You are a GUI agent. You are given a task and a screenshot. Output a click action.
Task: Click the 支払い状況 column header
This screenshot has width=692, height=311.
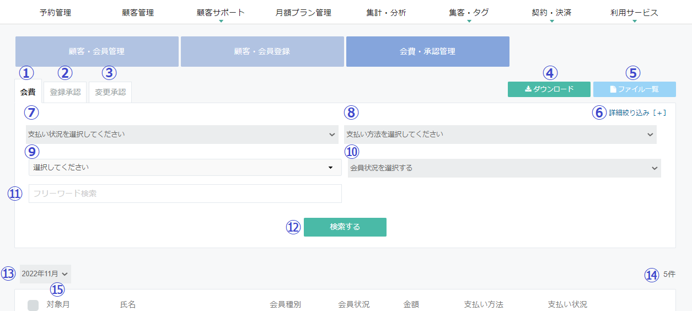tap(567, 304)
